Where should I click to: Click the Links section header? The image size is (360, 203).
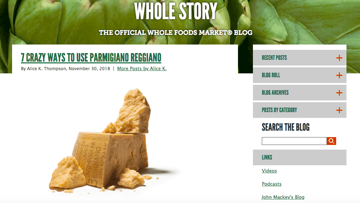click(x=300, y=157)
